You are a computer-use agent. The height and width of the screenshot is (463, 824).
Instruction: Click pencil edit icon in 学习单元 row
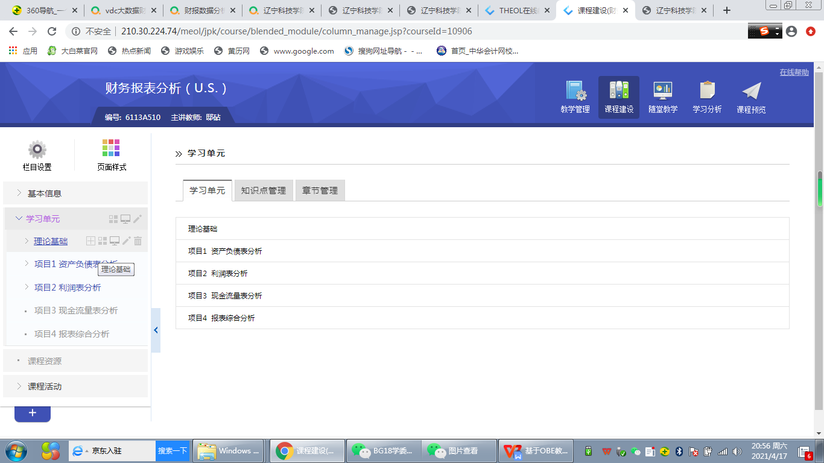coord(138,219)
